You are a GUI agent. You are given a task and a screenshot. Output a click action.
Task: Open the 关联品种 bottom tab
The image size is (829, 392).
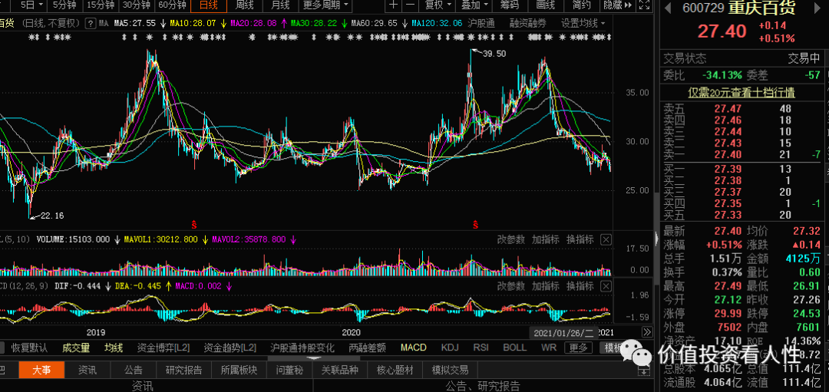(x=340, y=370)
